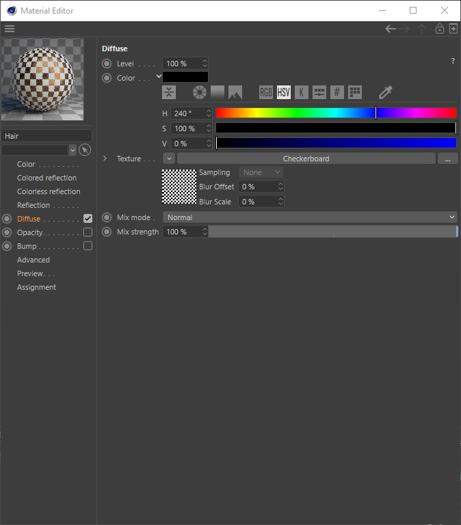The image size is (461, 525).
Task: Go back with the left arrow
Action: pyautogui.click(x=391, y=29)
